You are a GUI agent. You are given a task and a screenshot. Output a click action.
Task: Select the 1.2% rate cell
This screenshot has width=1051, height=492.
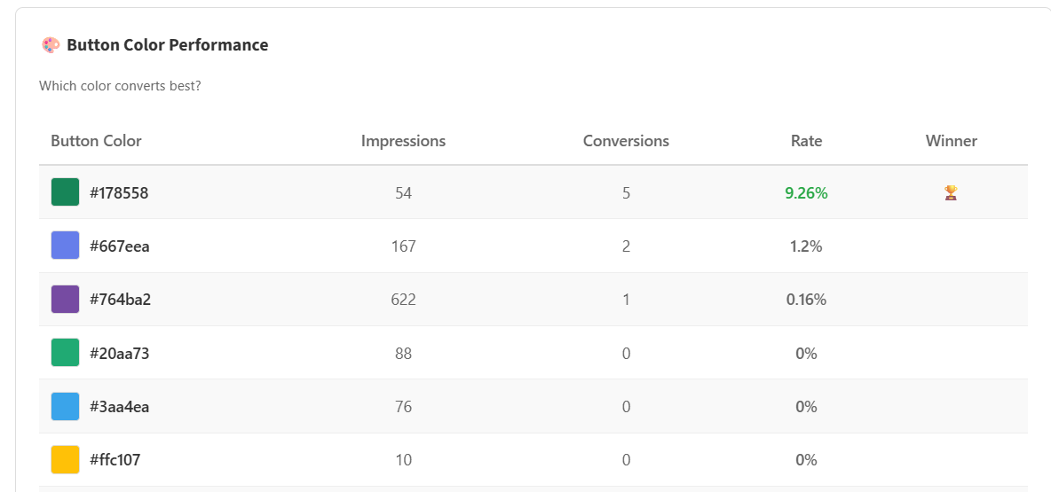[806, 246]
